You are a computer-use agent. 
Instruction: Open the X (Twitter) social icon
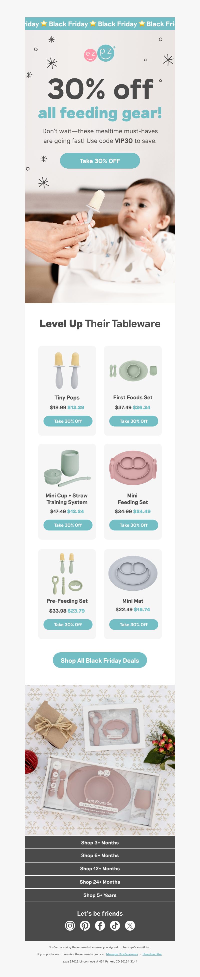point(130,925)
